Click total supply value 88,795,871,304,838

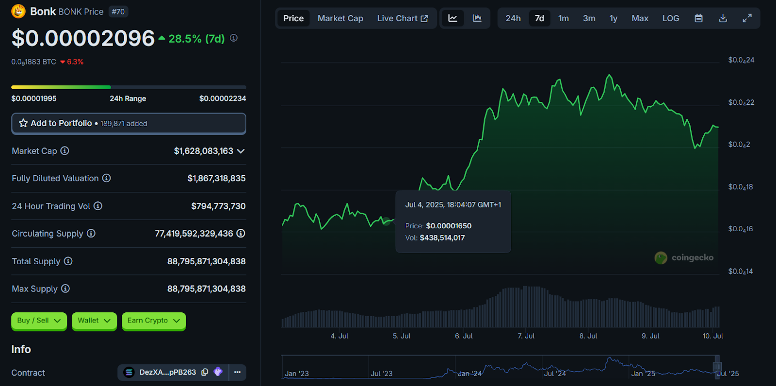point(207,261)
